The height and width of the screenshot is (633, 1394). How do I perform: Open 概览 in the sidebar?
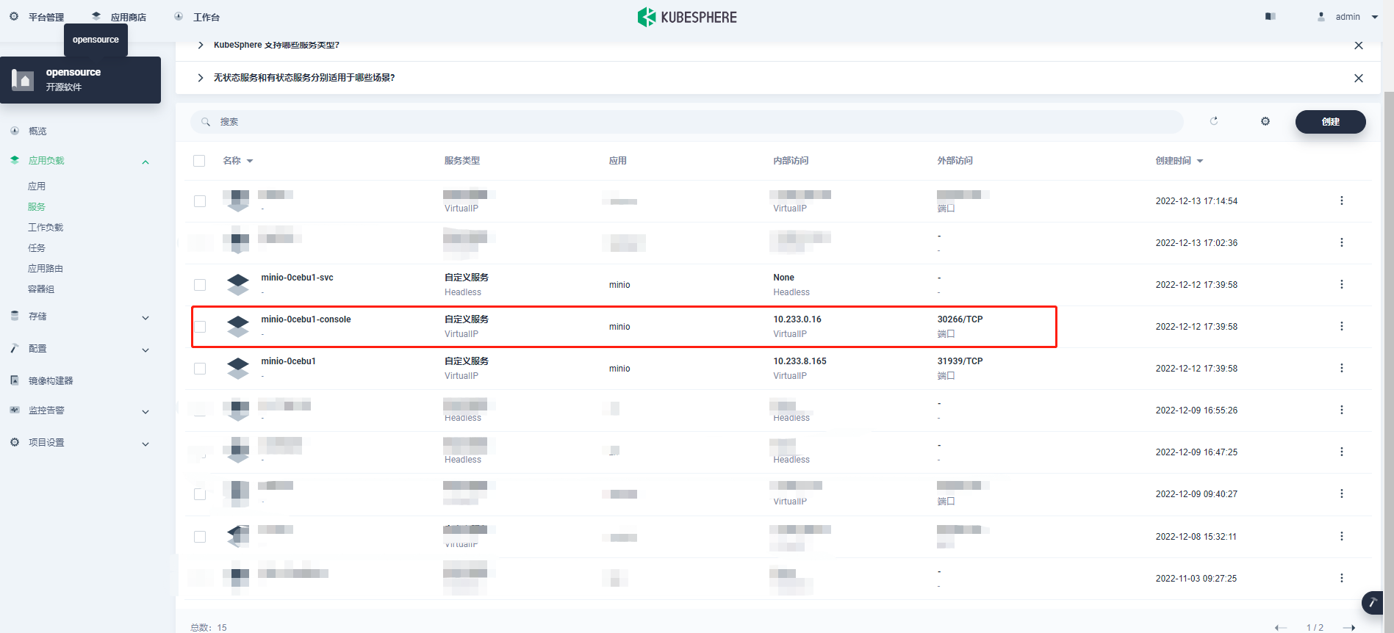click(37, 131)
